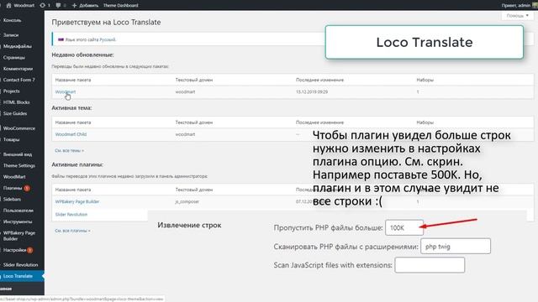Click the Приветствуем на Loco Translate heading
Image resolution: width=538 pixels, height=302 pixels.
pos(106,23)
